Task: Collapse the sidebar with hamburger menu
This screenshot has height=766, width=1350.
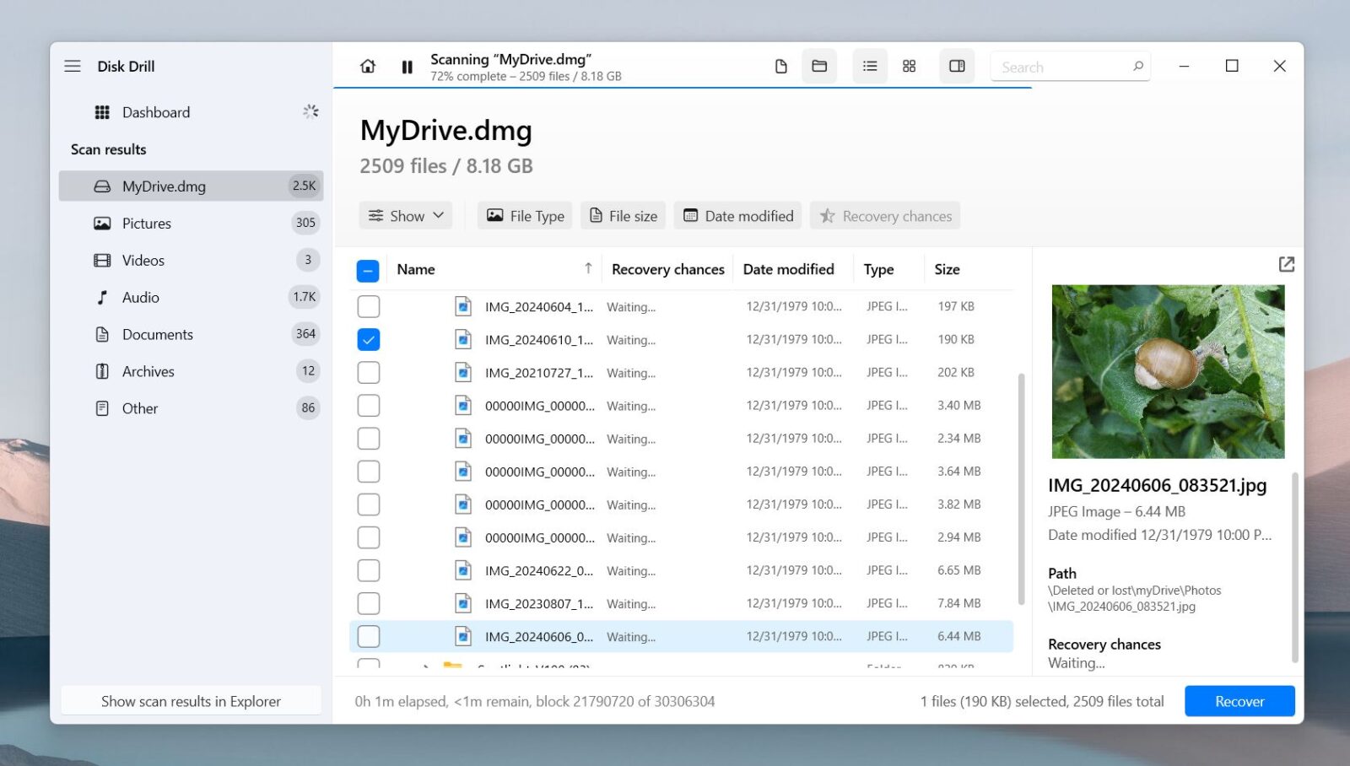Action: [73, 65]
